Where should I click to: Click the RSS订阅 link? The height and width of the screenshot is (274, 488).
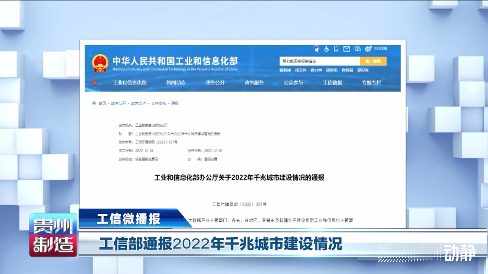(380, 49)
